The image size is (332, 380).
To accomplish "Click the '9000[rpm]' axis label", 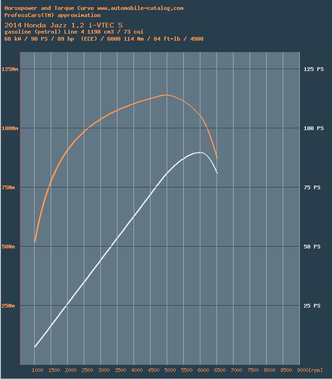I will pyautogui.click(x=310, y=370).
